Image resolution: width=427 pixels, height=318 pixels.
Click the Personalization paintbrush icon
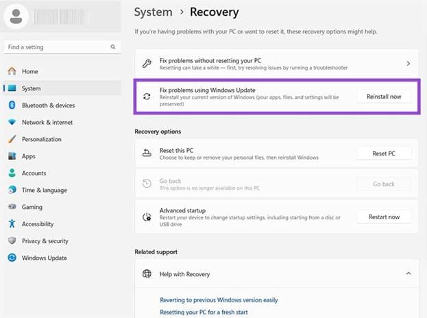[x=12, y=139]
